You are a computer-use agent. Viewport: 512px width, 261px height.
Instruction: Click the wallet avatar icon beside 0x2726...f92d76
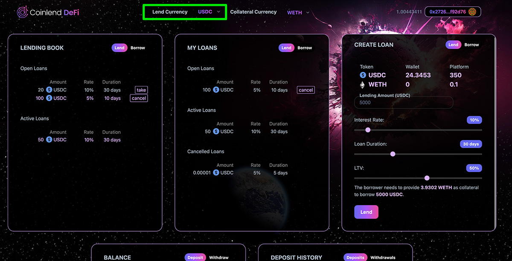[472, 12]
